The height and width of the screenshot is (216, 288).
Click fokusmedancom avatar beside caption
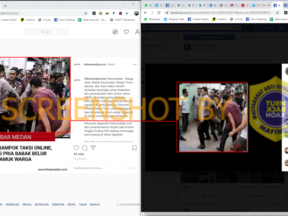[77, 80]
